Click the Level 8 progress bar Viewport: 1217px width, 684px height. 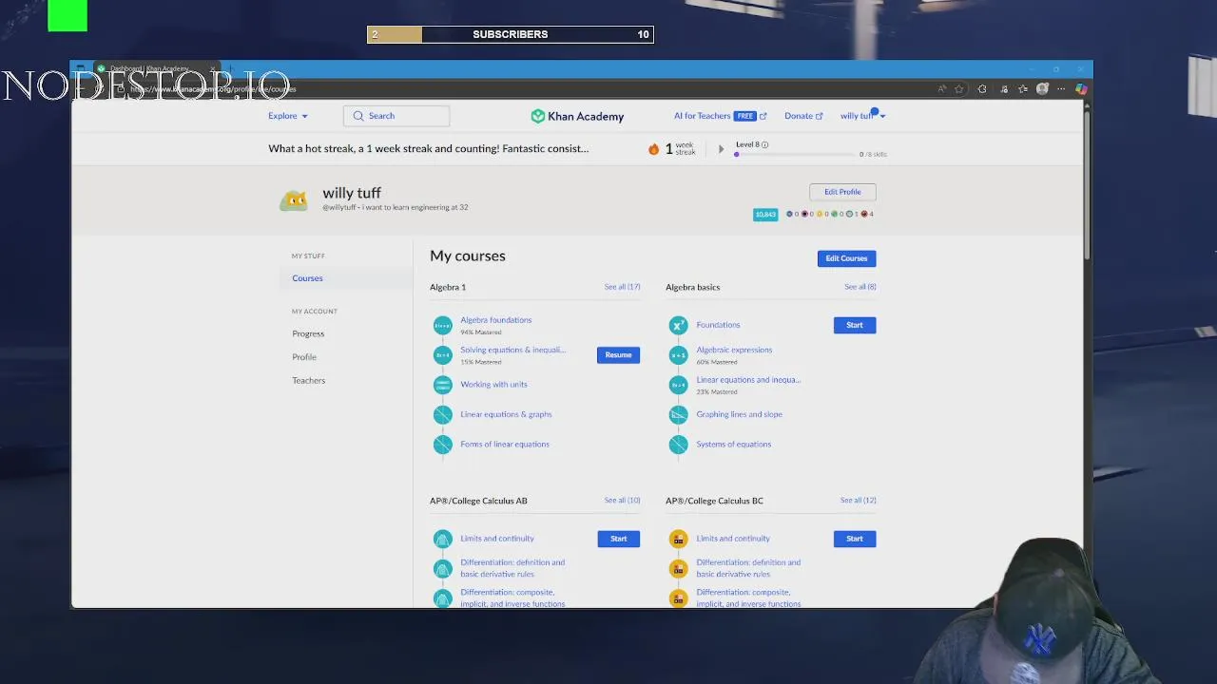796,154
